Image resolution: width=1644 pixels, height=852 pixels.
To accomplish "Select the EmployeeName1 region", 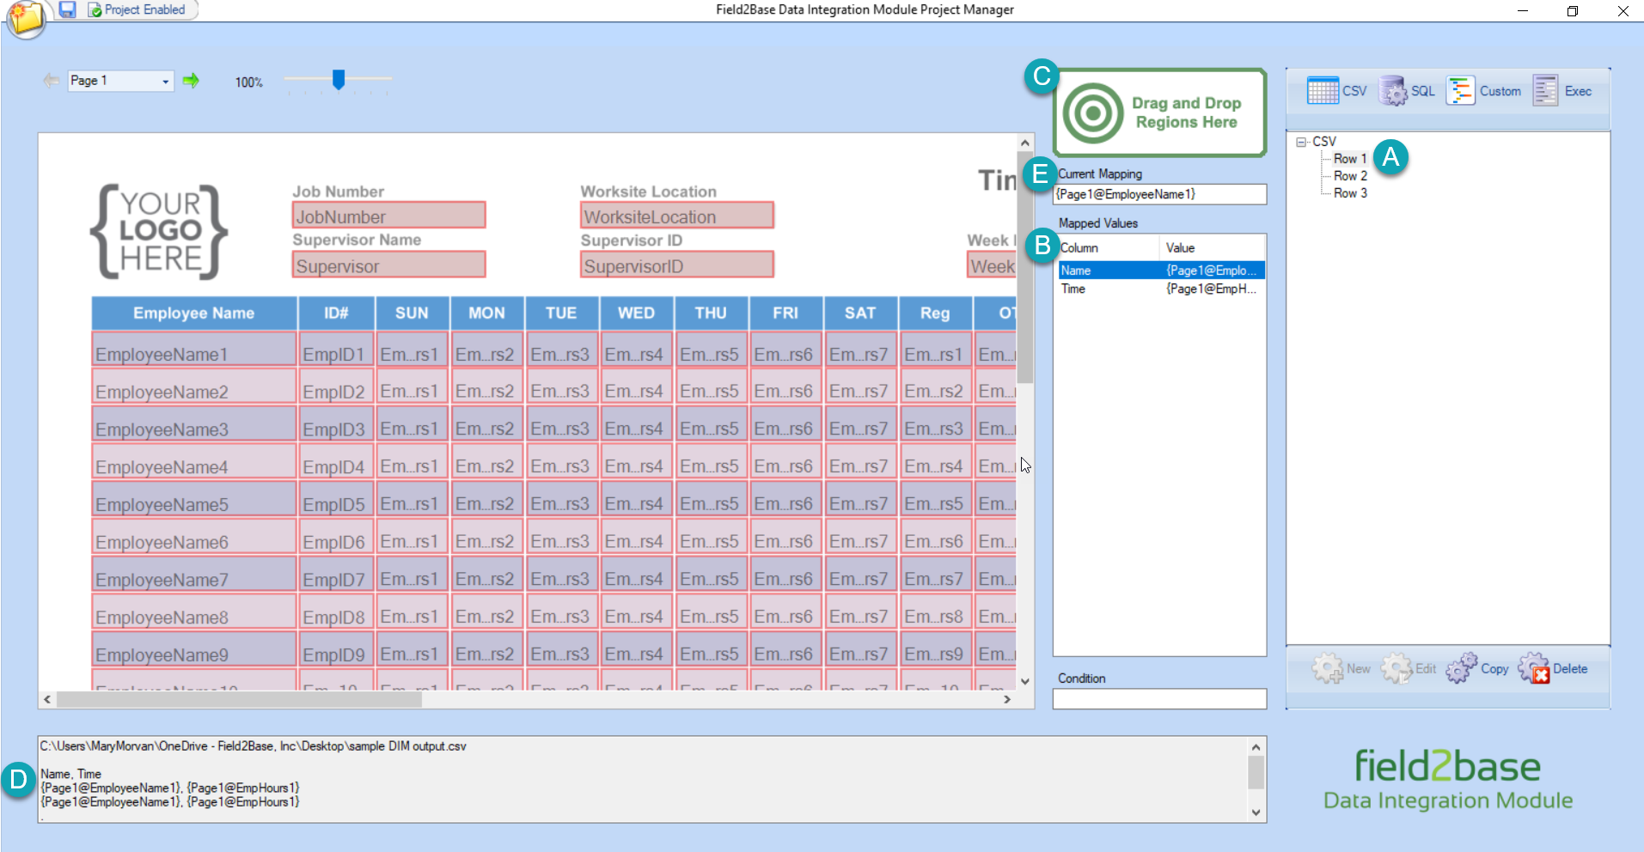I will (194, 350).
